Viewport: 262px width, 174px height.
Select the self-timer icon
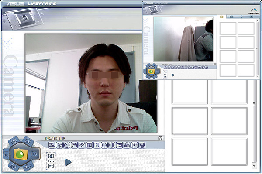coord(67,145)
